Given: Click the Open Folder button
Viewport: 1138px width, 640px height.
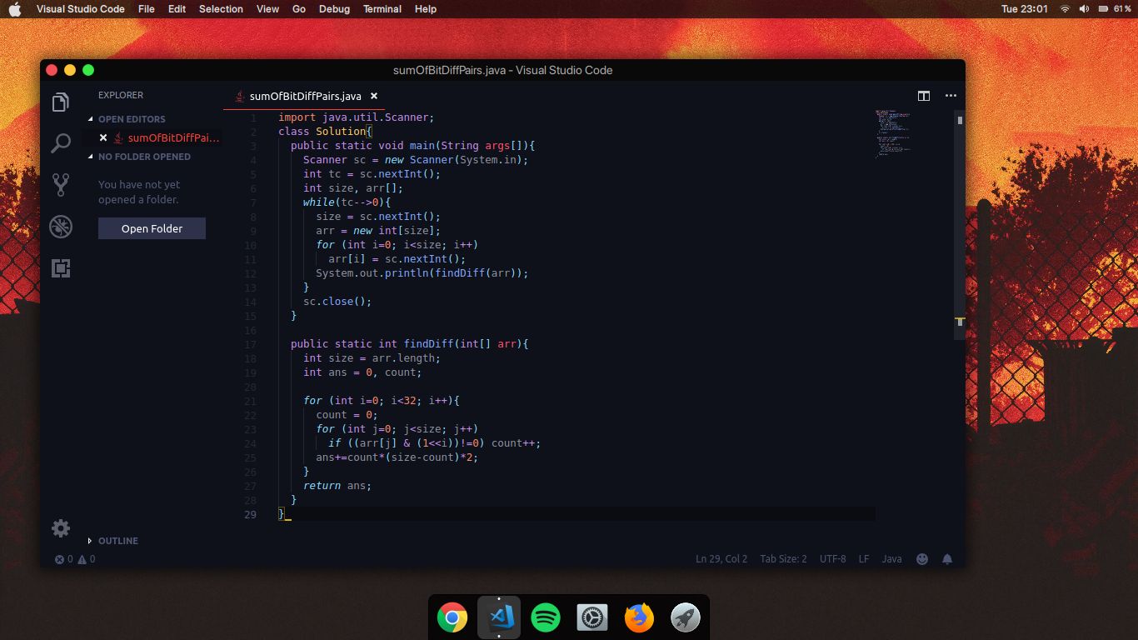Looking at the screenshot, I should pyautogui.click(x=151, y=228).
